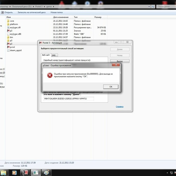Viewport: 176px width, 176px height.
Task: Minimize the Postal 3 activation window
Action: click(117, 42)
